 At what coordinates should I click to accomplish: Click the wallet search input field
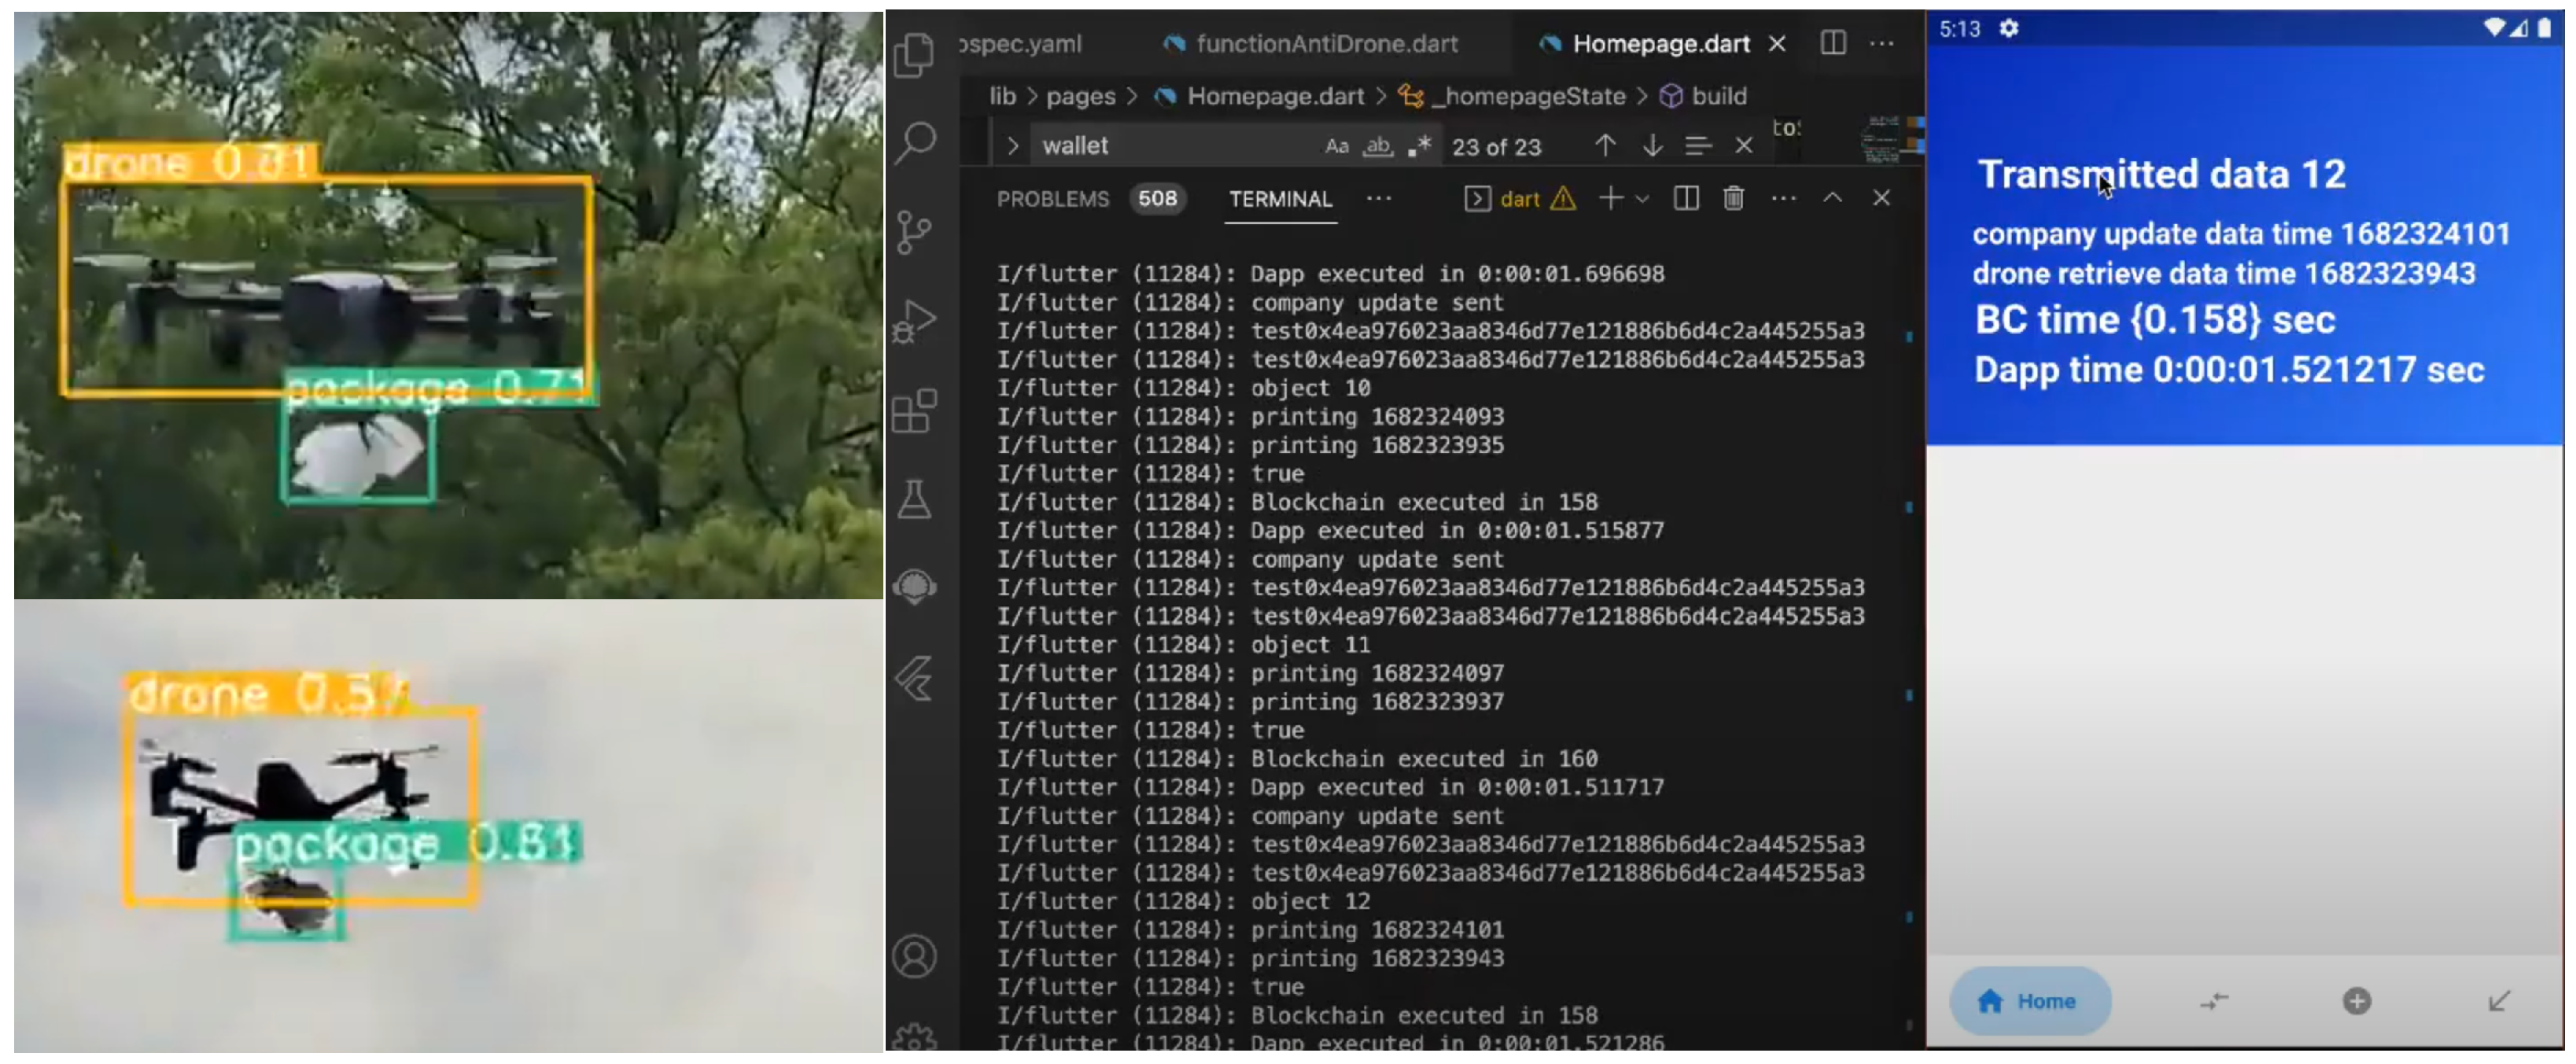pos(1170,146)
